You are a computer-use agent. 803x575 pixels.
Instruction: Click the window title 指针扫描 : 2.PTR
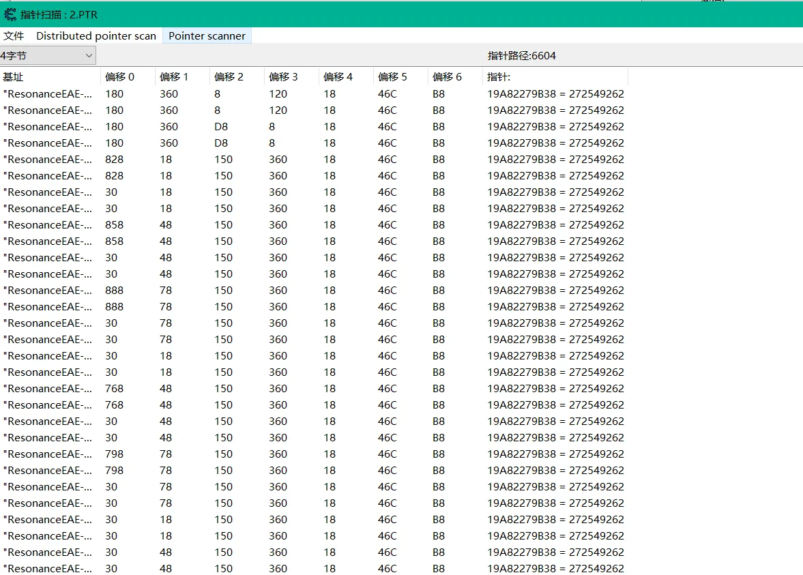click(x=59, y=15)
